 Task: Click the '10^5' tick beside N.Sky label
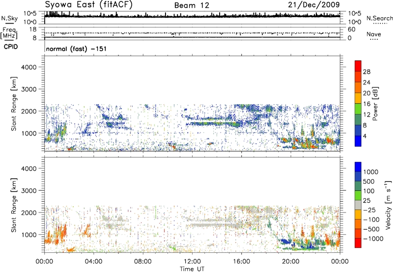tap(29, 14)
